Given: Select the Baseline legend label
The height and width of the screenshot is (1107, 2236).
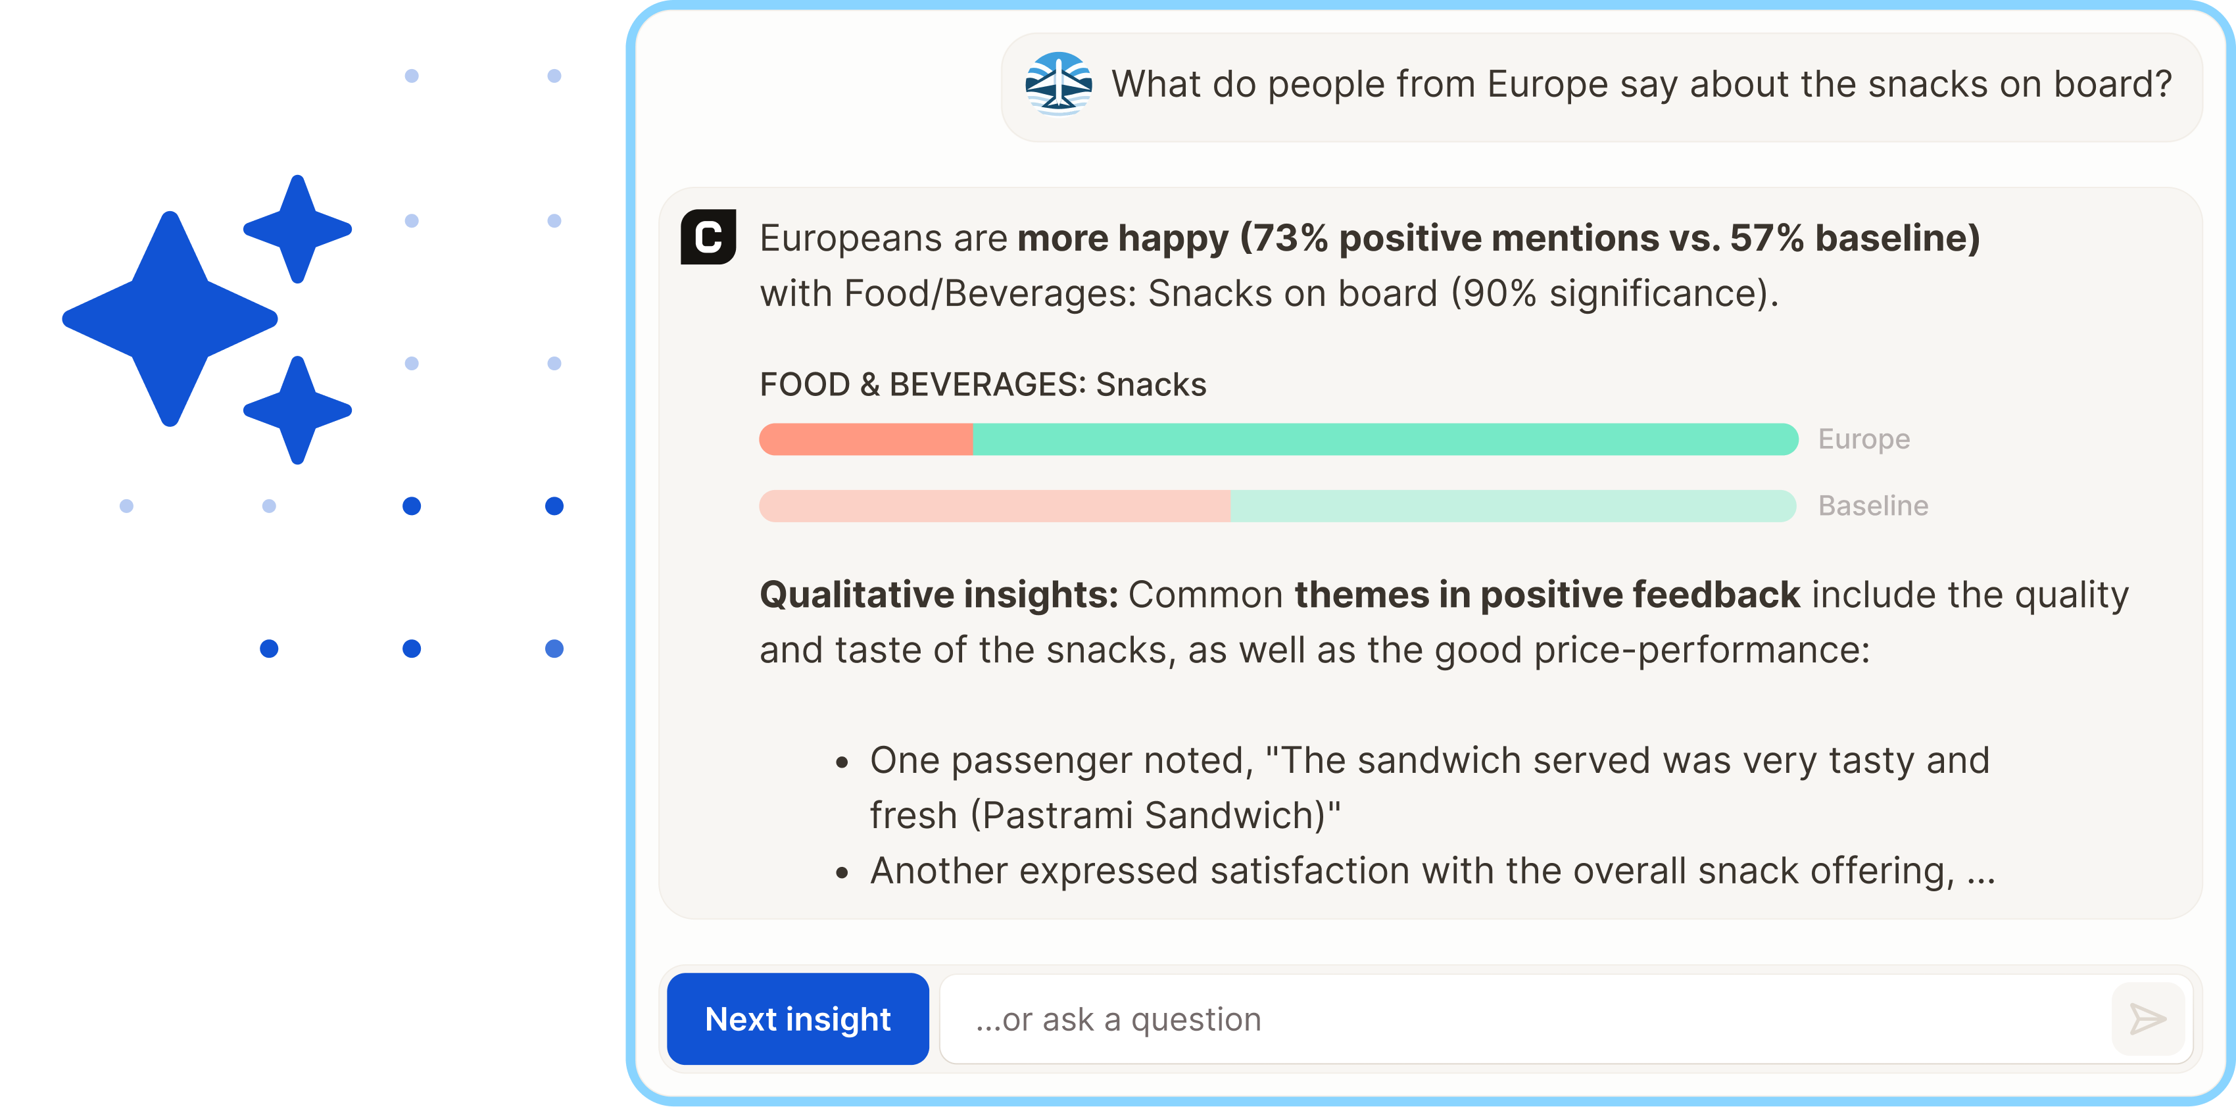Looking at the screenshot, I should pos(1873,506).
